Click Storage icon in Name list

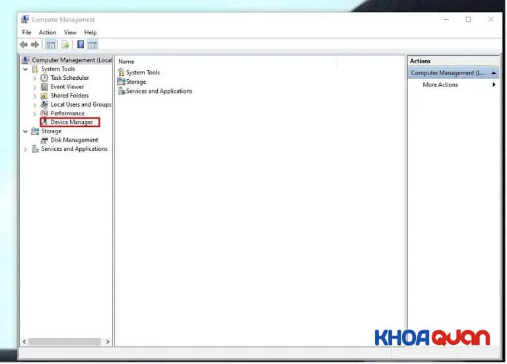(121, 81)
